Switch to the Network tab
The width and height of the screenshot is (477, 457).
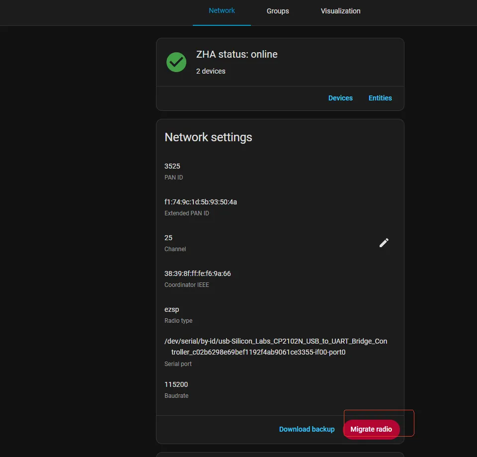[222, 10]
